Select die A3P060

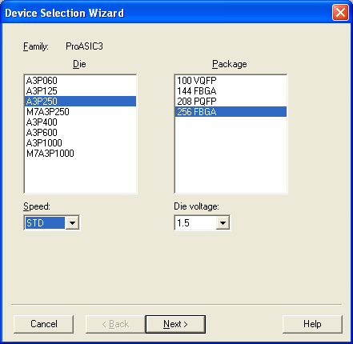[80, 81]
